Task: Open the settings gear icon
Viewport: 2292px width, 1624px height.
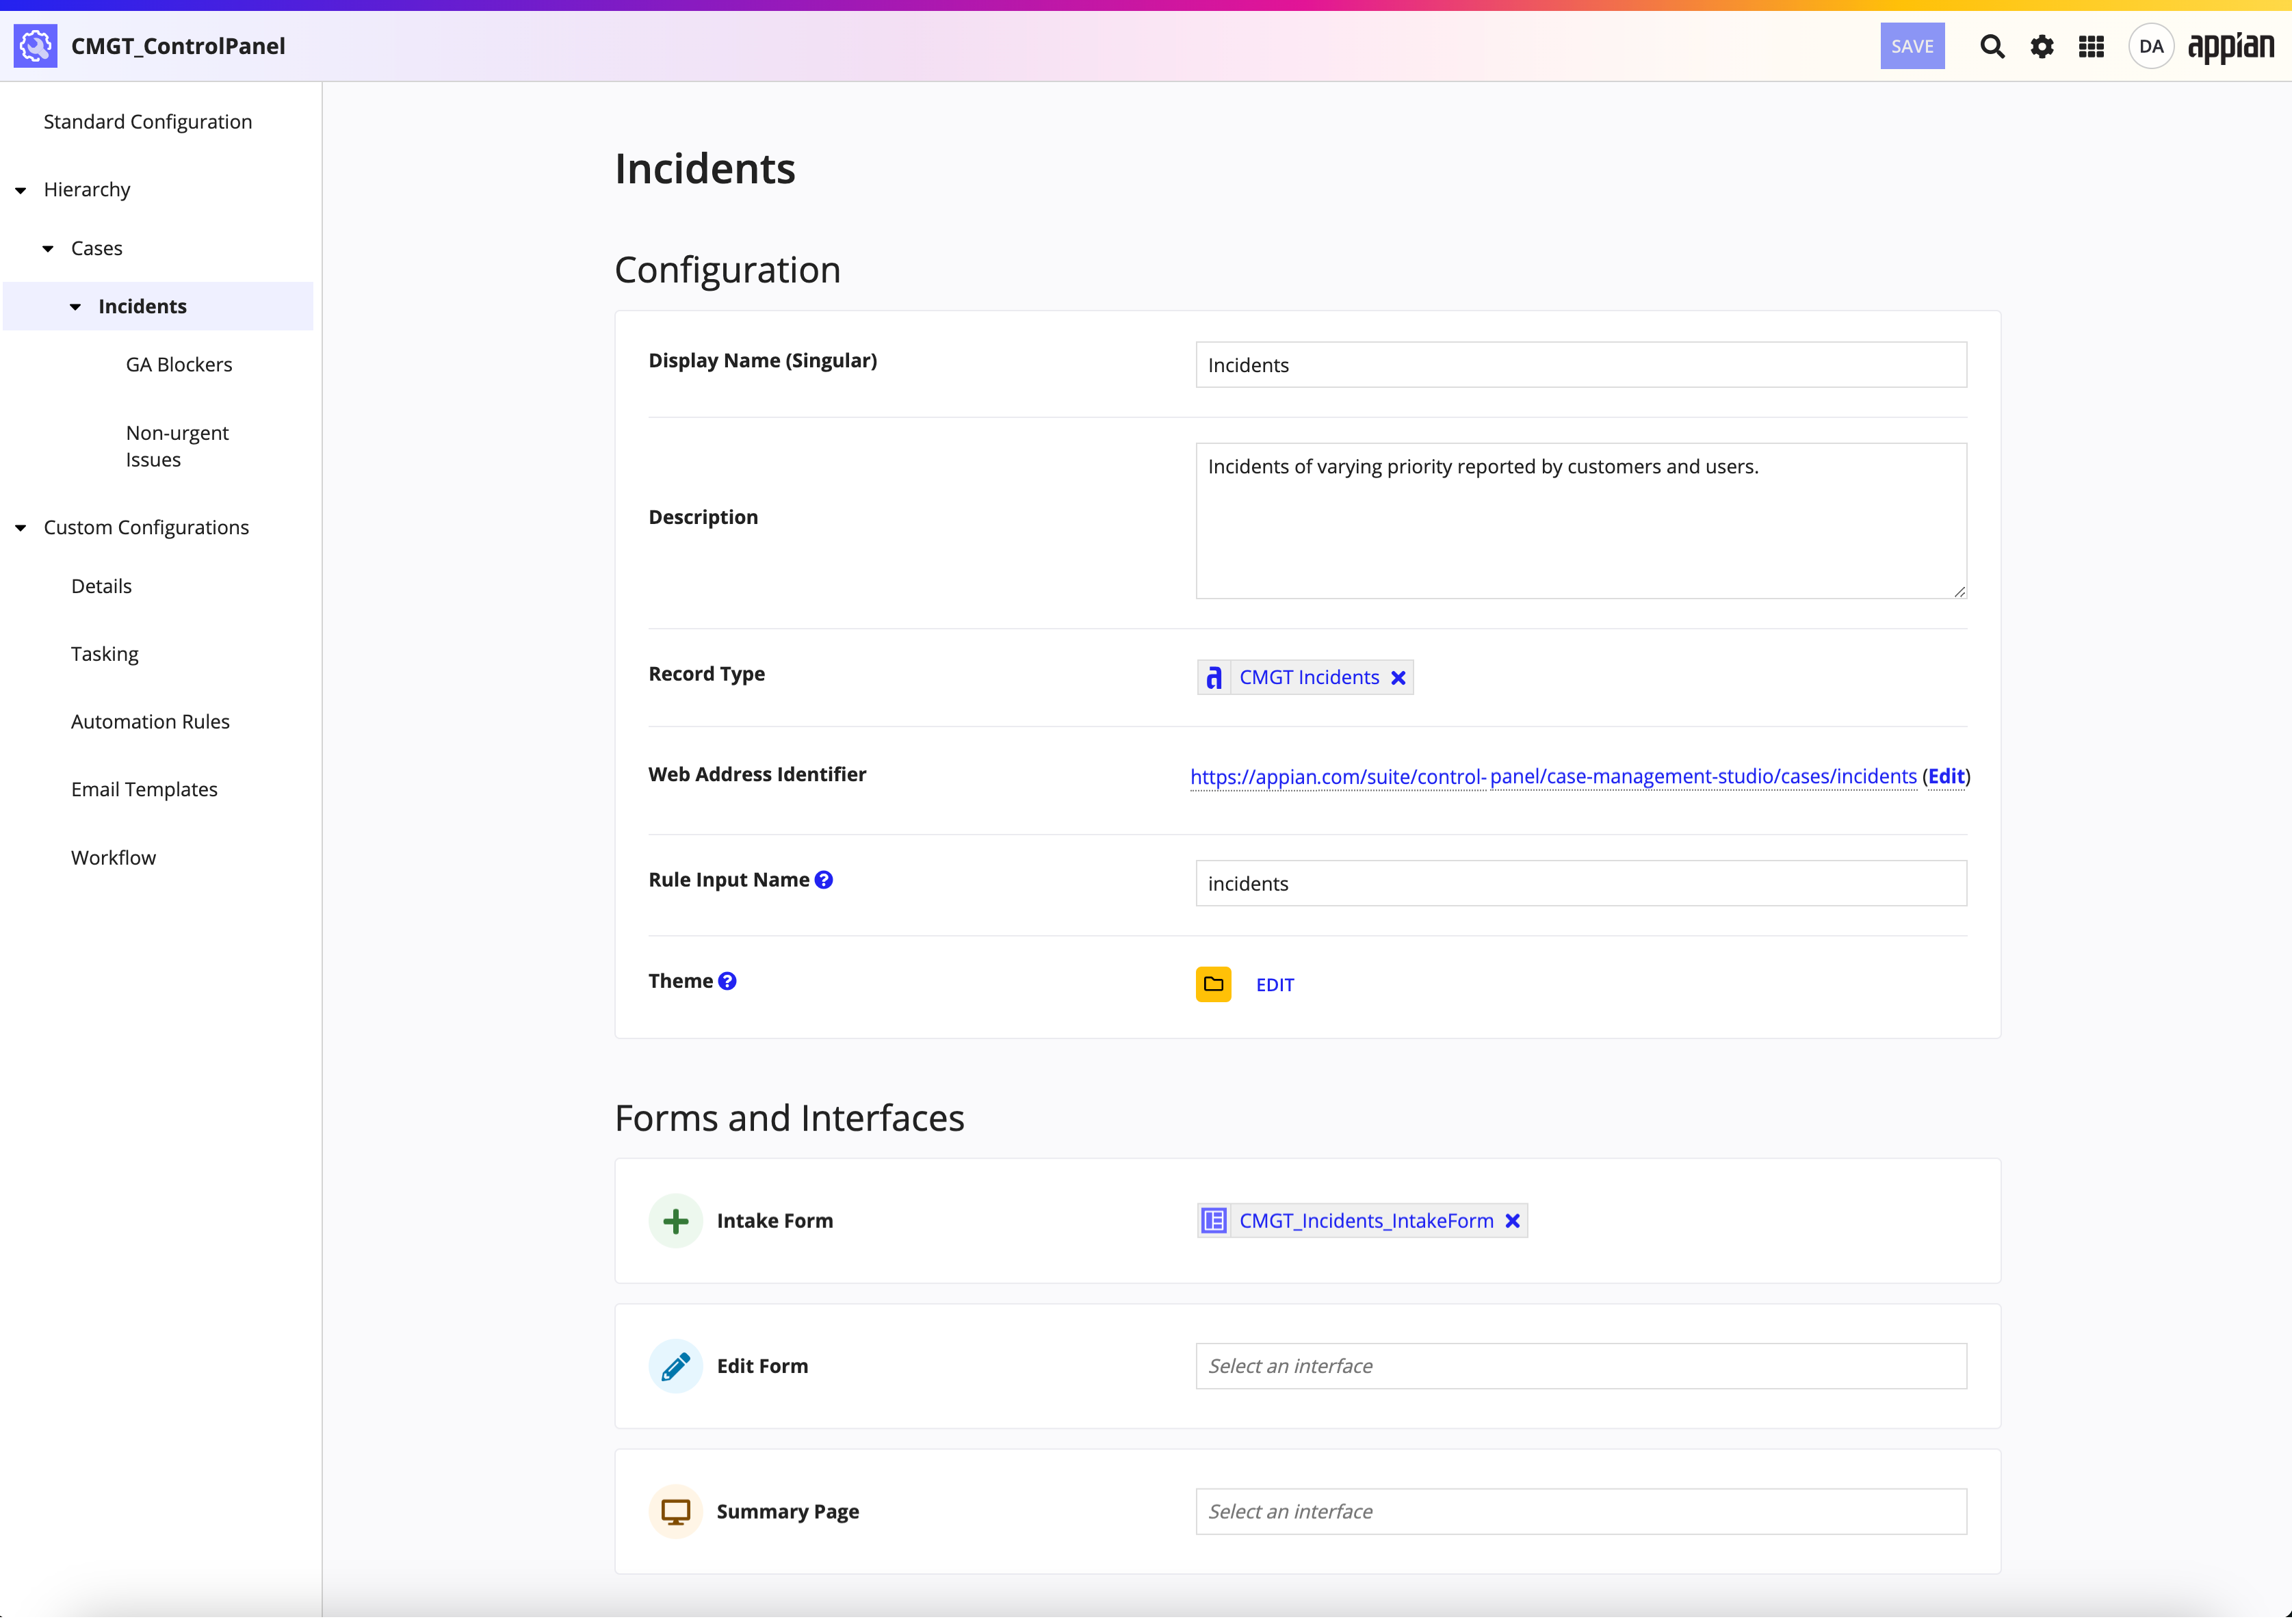Action: coord(2041,46)
